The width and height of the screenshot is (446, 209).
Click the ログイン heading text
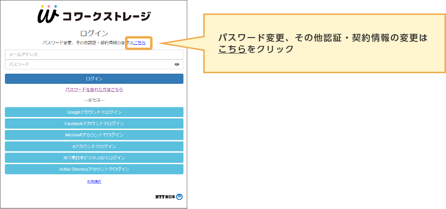coord(94,33)
